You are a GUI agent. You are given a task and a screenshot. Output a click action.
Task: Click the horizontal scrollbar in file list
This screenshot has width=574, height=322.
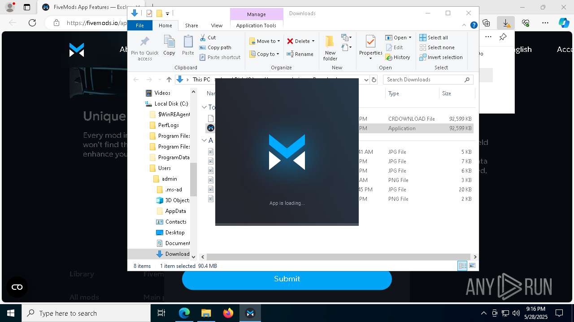tap(339, 257)
